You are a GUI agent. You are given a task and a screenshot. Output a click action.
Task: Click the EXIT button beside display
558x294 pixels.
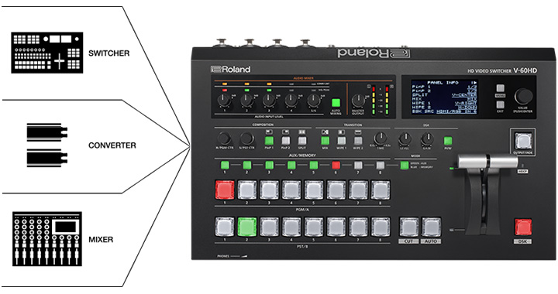[501, 104]
